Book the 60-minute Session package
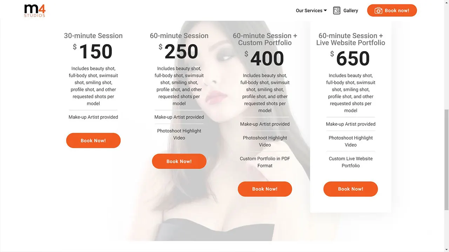Image resolution: width=449 pixels, height=252 pixels. click(x=179, y=161)
